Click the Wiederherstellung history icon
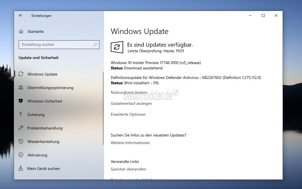 pyautogui.click(x=21, y=141)
